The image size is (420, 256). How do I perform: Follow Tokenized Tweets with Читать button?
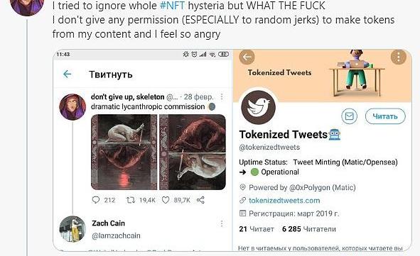[x=385, y=116]
